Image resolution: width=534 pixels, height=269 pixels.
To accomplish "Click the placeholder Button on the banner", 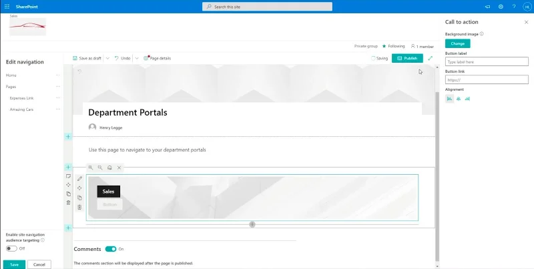I will [109, 204].
